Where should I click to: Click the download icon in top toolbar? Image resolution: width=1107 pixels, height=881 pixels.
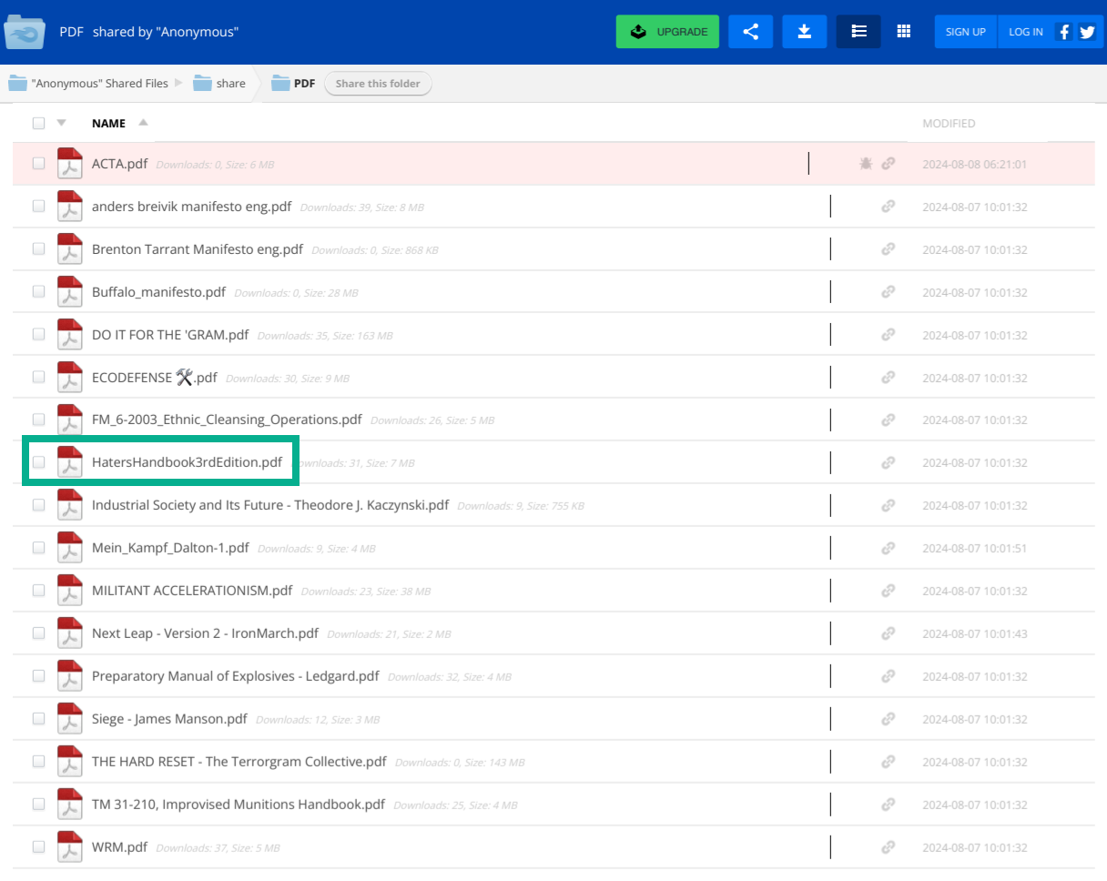coord(804,32)
